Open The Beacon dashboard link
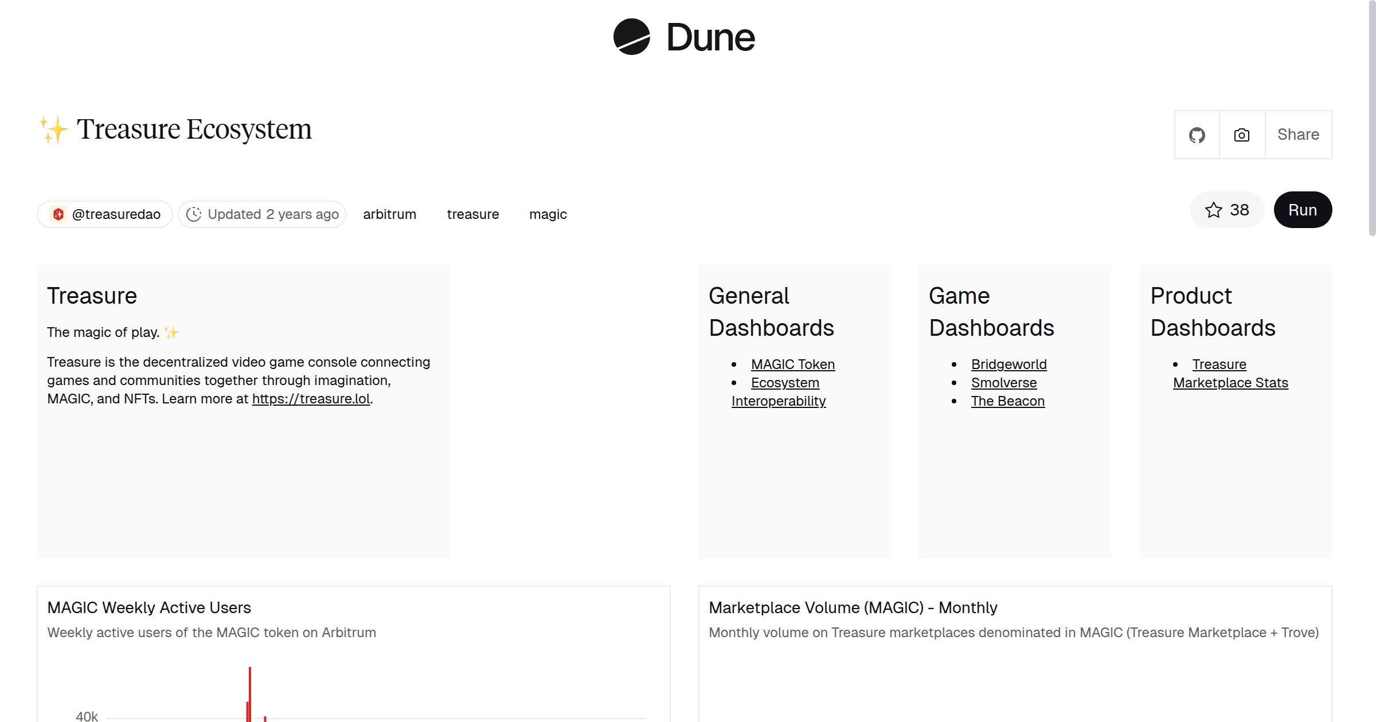Screen dimensions: 1376x722 1007,401
